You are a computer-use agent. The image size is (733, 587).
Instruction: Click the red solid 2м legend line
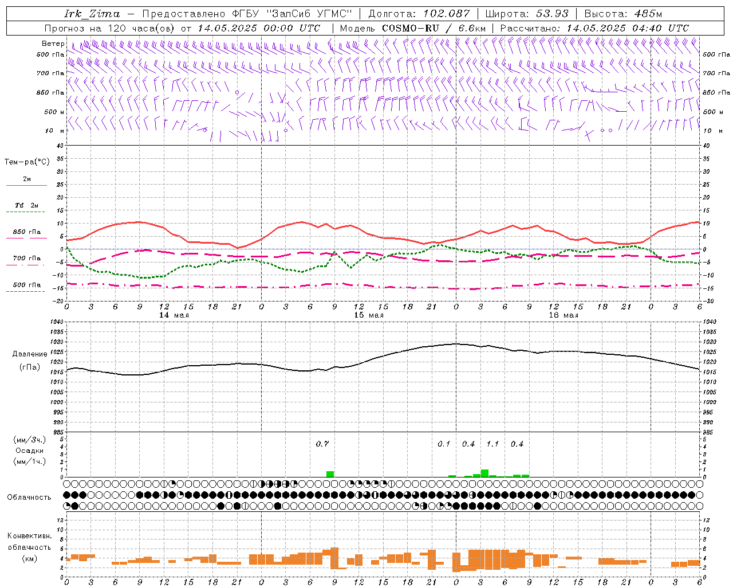tap(26, 186)
